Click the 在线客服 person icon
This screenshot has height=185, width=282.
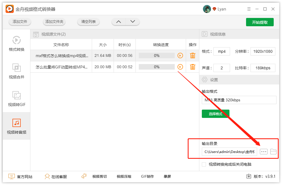pos(47,176)
